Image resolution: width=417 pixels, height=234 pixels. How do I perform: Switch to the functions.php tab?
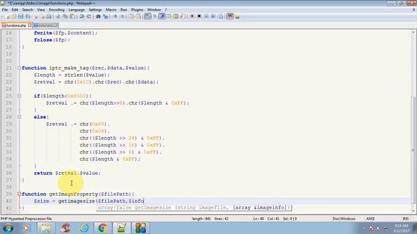(x=16, y=25)
